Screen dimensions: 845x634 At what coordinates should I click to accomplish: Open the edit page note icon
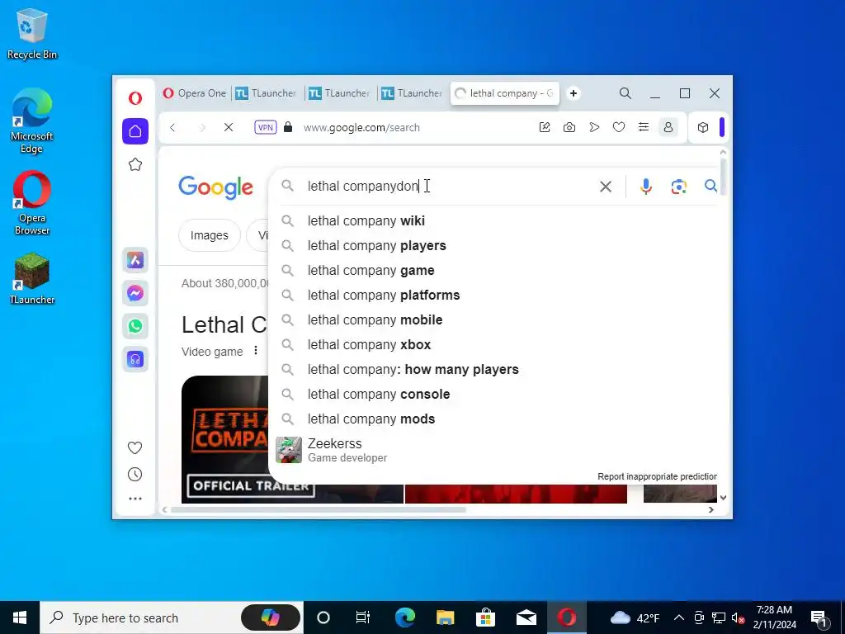pyautogui.click(x=545, y=127)
